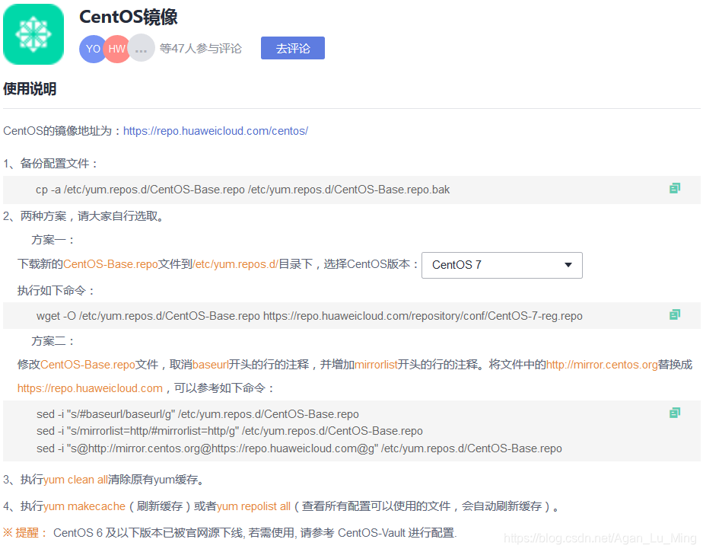Click the sed mirror.centos.org replacement line
703x552 pixels.
coord(299,448)
